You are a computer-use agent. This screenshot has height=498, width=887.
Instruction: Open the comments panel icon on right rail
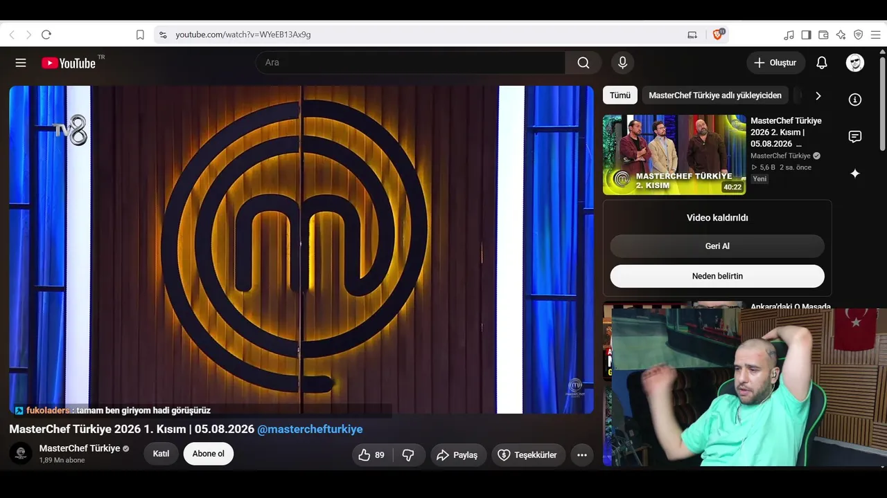coord(855,136)
